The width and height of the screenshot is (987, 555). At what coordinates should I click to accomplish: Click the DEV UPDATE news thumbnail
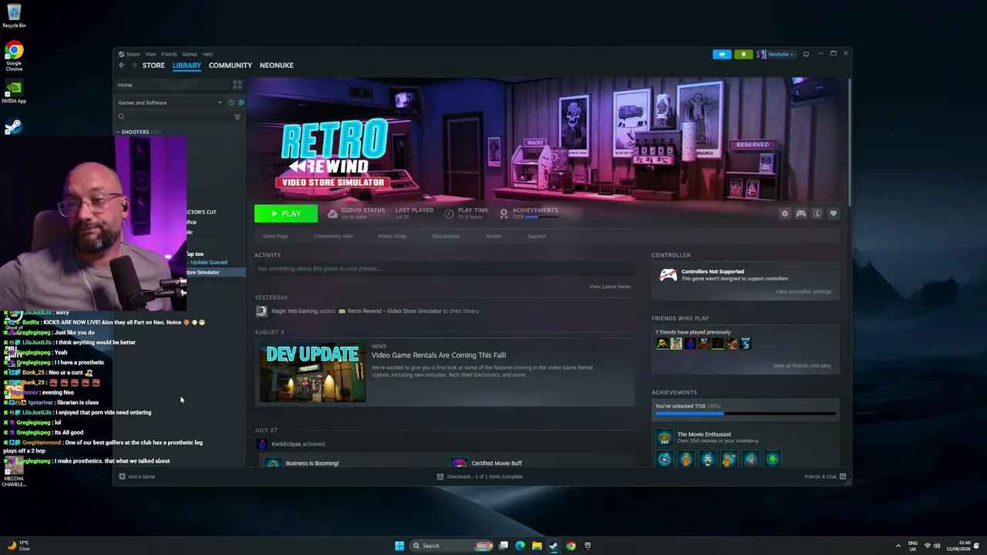click(x=312, y=373)
